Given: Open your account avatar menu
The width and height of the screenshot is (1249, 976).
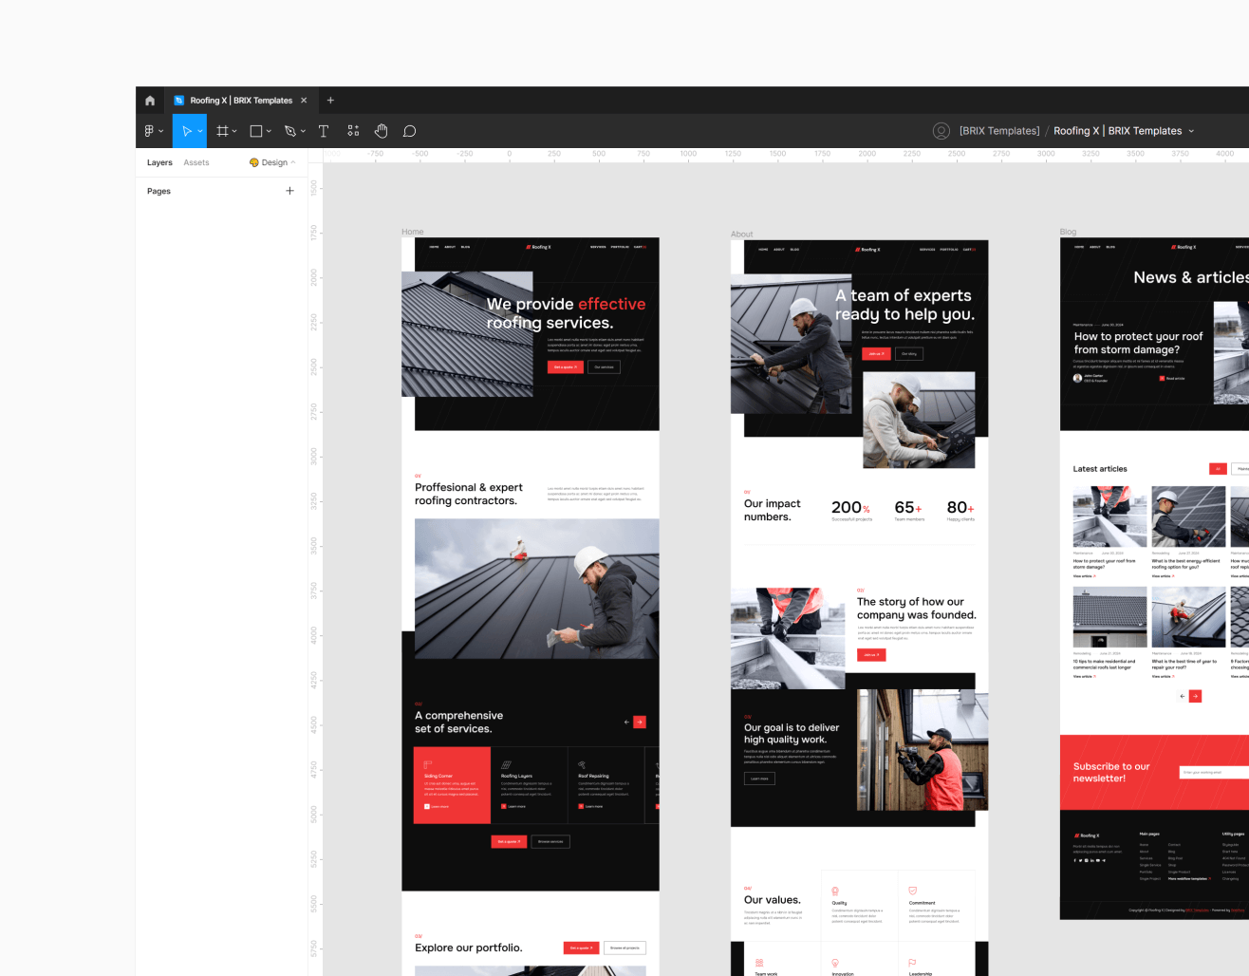Looking at the screenshot, I should (x=941, y=130).
